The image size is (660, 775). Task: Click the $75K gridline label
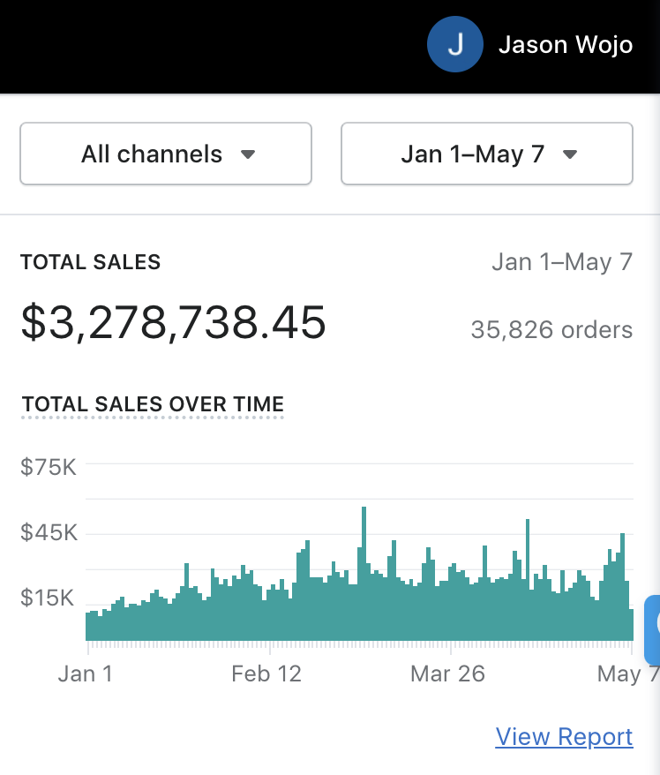tap(49, 467)
